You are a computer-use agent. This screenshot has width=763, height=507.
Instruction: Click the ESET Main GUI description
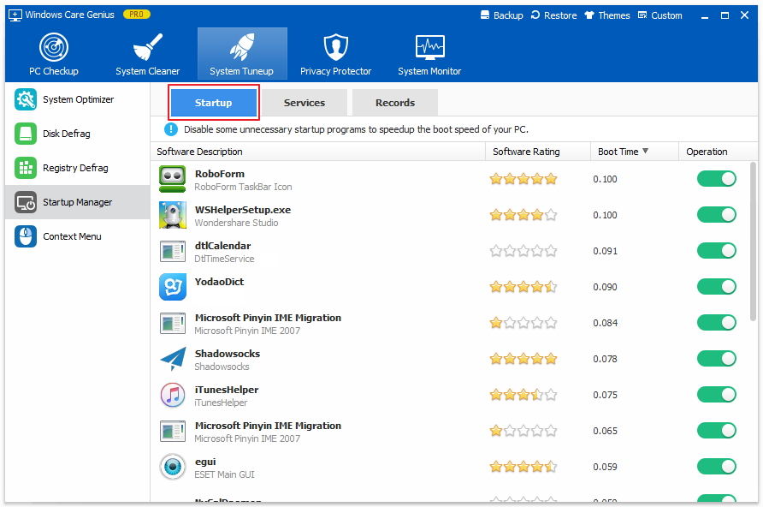click(224, 474)
